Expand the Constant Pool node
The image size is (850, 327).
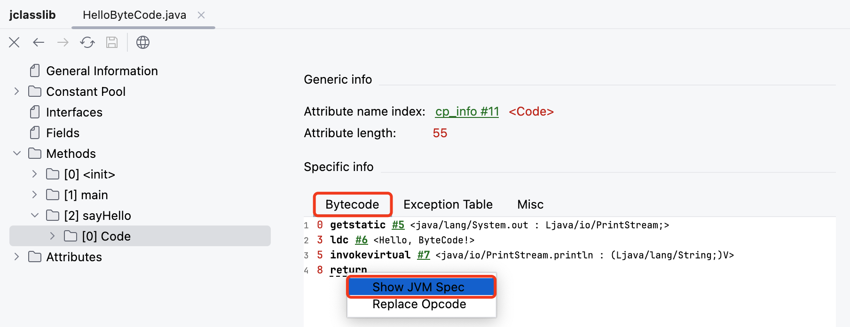pyautogui.click(x=17, y=91)
